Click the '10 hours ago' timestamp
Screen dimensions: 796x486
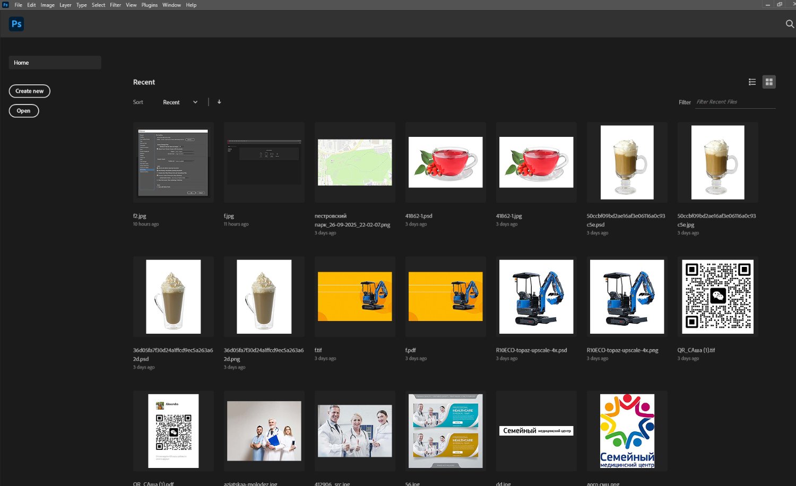(x=146, y=224)
